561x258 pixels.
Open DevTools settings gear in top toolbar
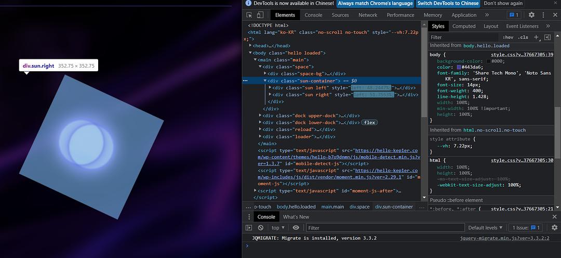click(532, 15)
